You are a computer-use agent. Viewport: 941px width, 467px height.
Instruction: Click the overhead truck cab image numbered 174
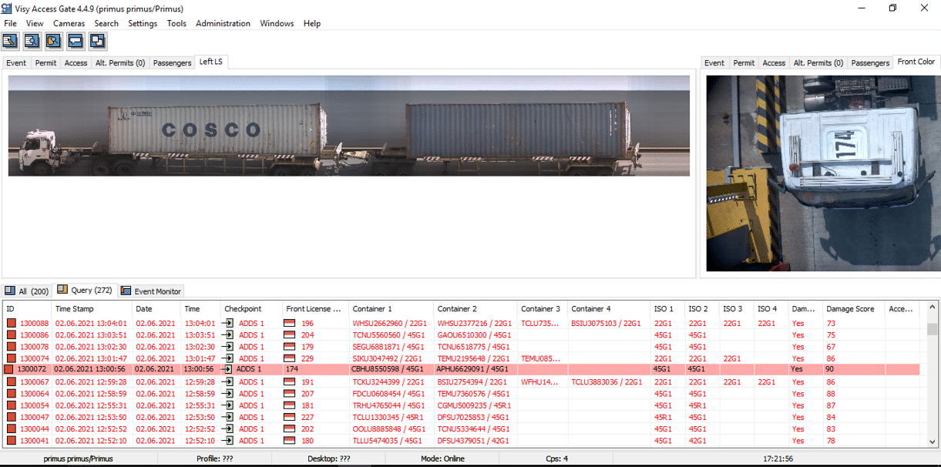point(822,173)
